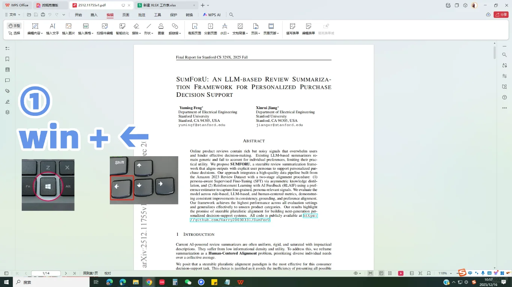Add a new tab with the plus button
This screenshot has width=512, height=287.
[203, 5]
